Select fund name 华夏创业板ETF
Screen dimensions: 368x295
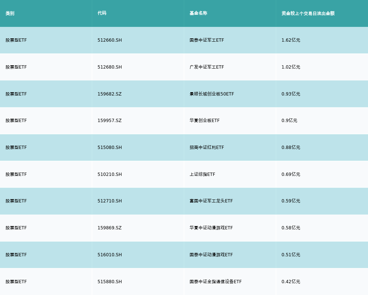point(204,121)
